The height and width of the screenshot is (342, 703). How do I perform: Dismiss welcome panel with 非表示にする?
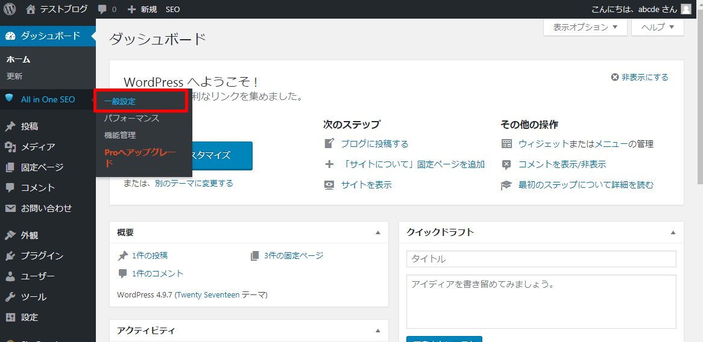[x=640, y=77]
